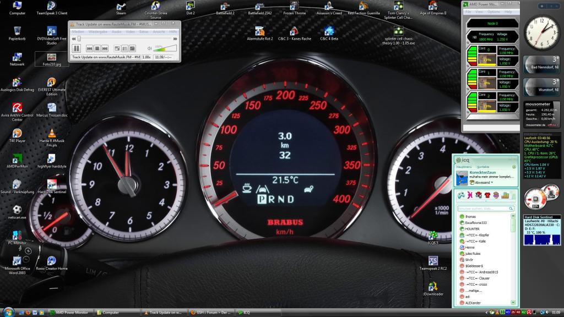
Task: Click the VLC stop button
Action: (x=97, y=48)
